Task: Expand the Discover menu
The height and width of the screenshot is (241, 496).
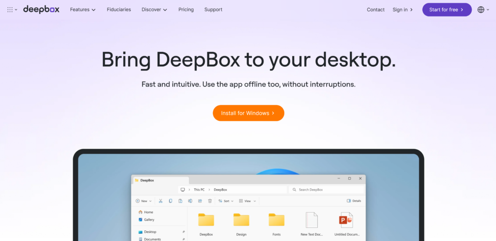Action: tap(155, 10)
